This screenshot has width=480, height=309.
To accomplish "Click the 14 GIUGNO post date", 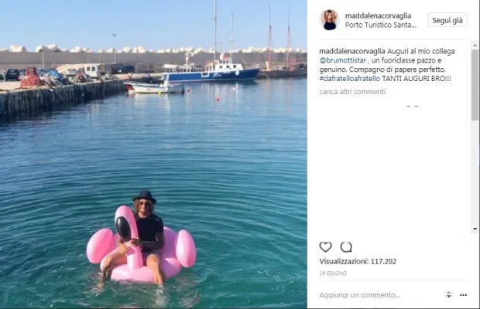I will (333, 273).
